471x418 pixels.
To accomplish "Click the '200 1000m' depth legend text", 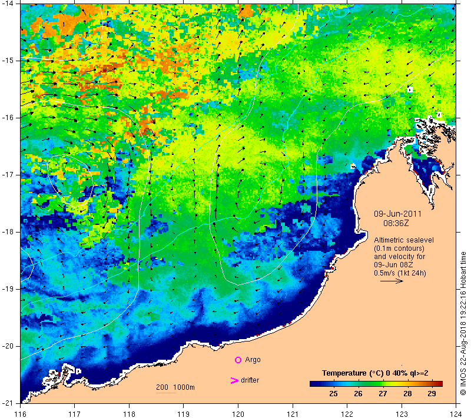I will click(x=175, y=387).
